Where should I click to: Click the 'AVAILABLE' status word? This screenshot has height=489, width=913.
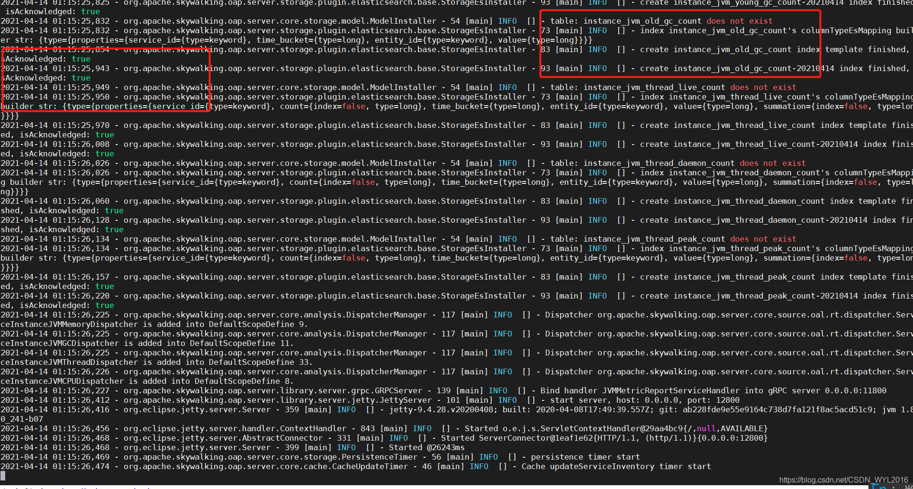click(x=741, y=428)
